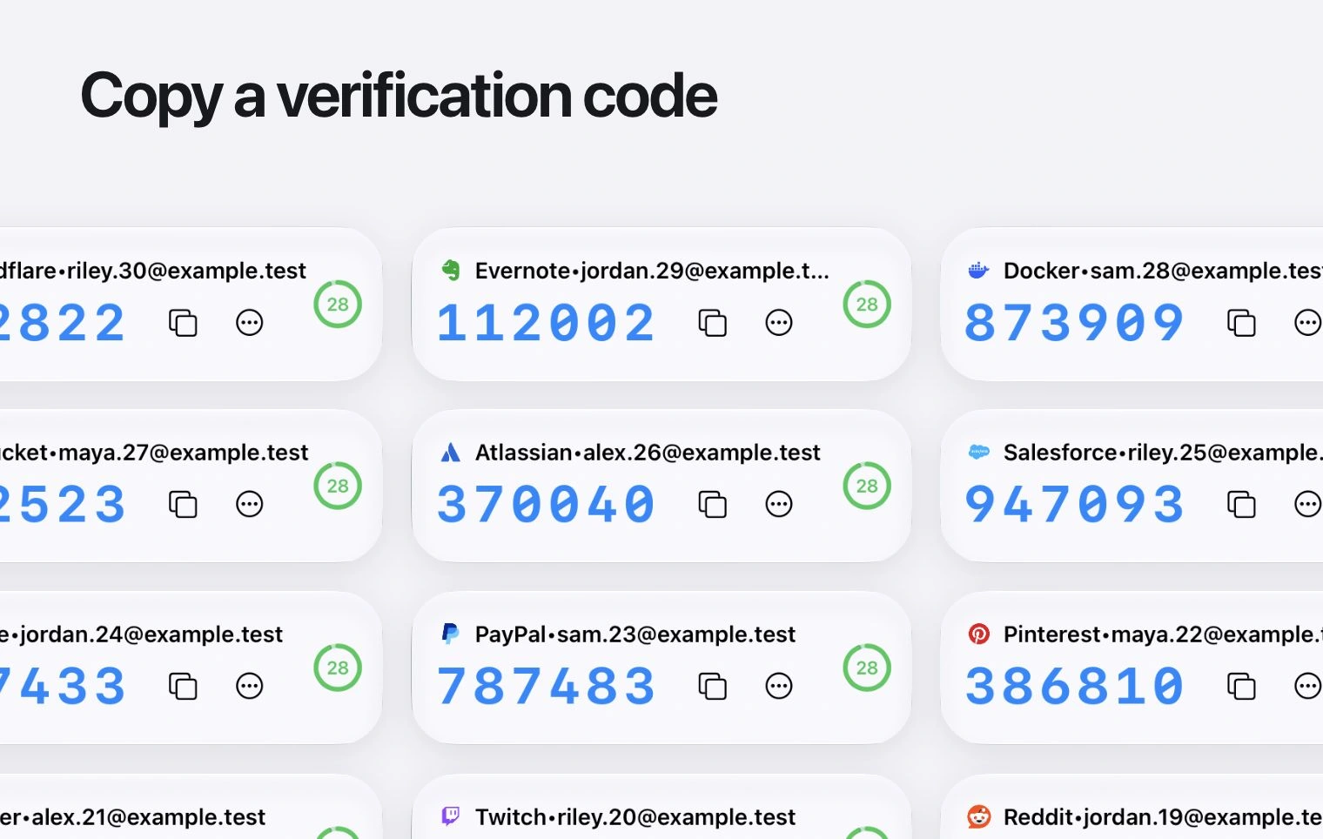Copy the code for jordan.24@example.test

(183, 686)
